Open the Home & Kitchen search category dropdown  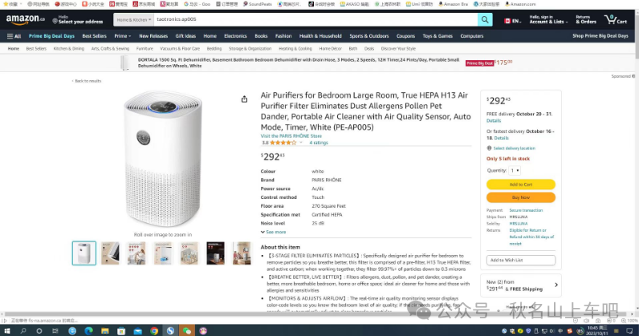coord(134,19)
